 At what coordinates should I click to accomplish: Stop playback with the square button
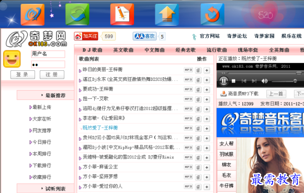[234, 81]
